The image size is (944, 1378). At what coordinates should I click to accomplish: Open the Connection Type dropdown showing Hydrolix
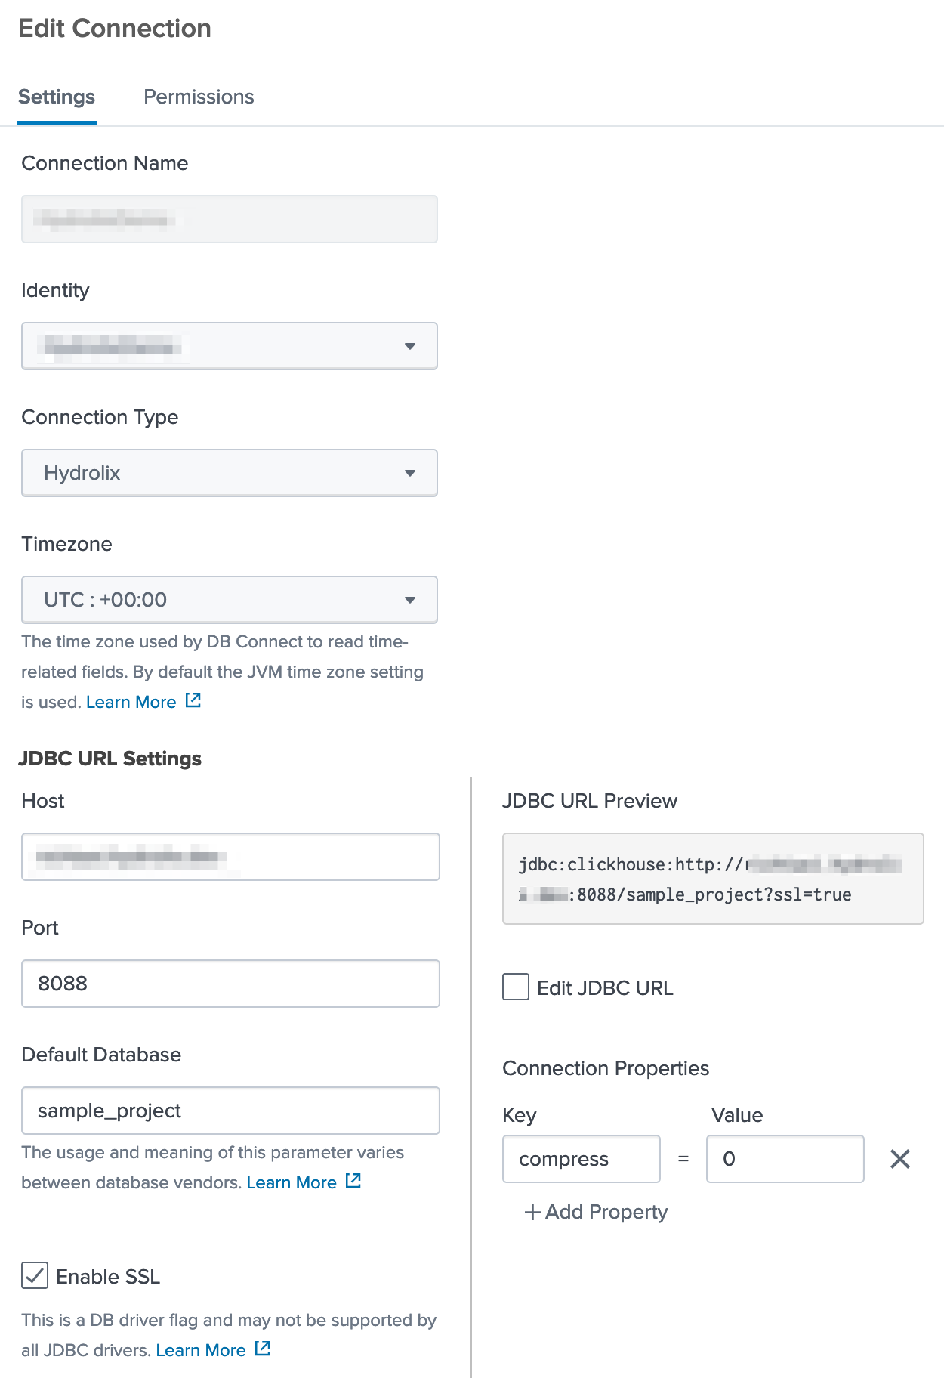(230, 473)
